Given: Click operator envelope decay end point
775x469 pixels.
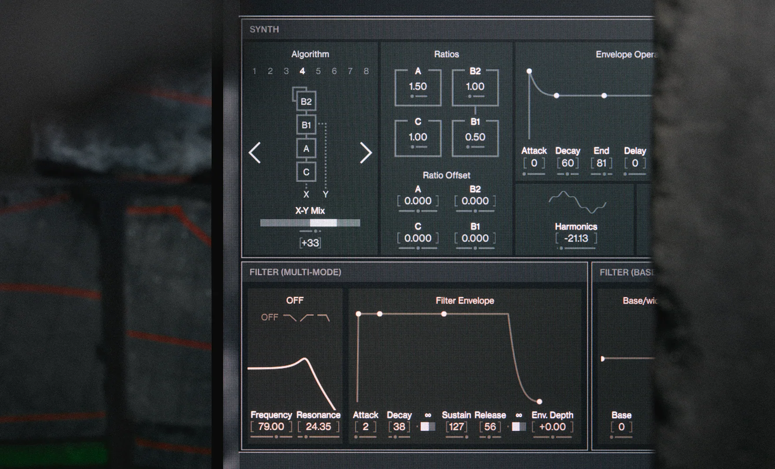Looking at the screenshot, I should click(x=557, y=95).
